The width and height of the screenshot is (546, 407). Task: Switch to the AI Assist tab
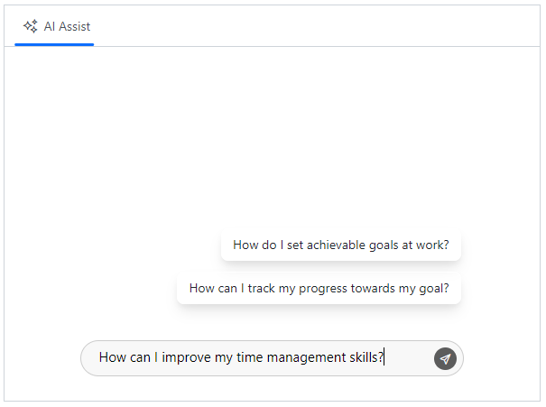55,26
